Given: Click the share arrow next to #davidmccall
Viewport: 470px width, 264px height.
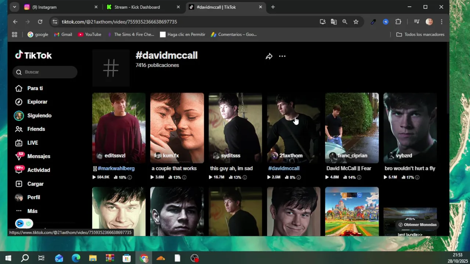Looking at the screenshot, I should point(269,56).
